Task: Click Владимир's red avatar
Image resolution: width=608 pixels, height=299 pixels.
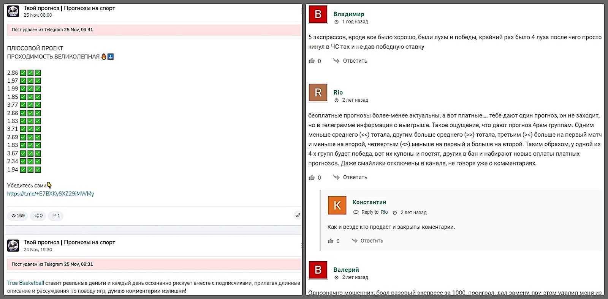Action: click(x=318, y=15)
